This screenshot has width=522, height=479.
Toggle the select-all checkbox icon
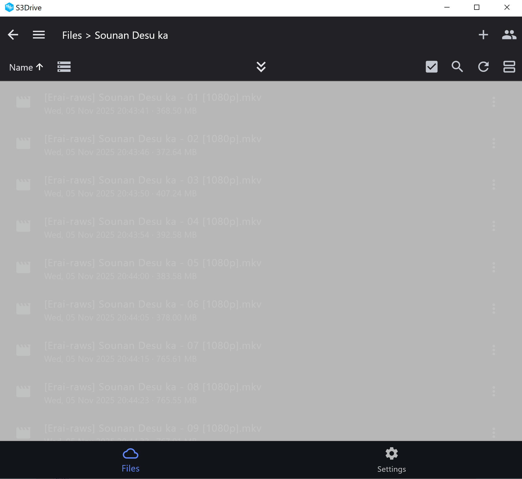(x=431, y=67)
